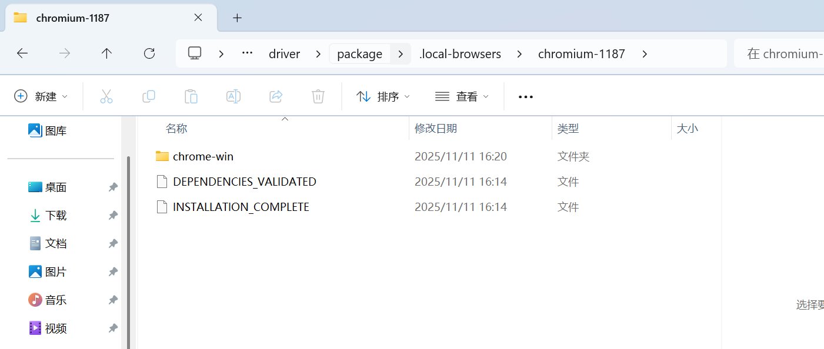Click the Copy icon in toolbar
824x349 pixels.
pos(149,96)
